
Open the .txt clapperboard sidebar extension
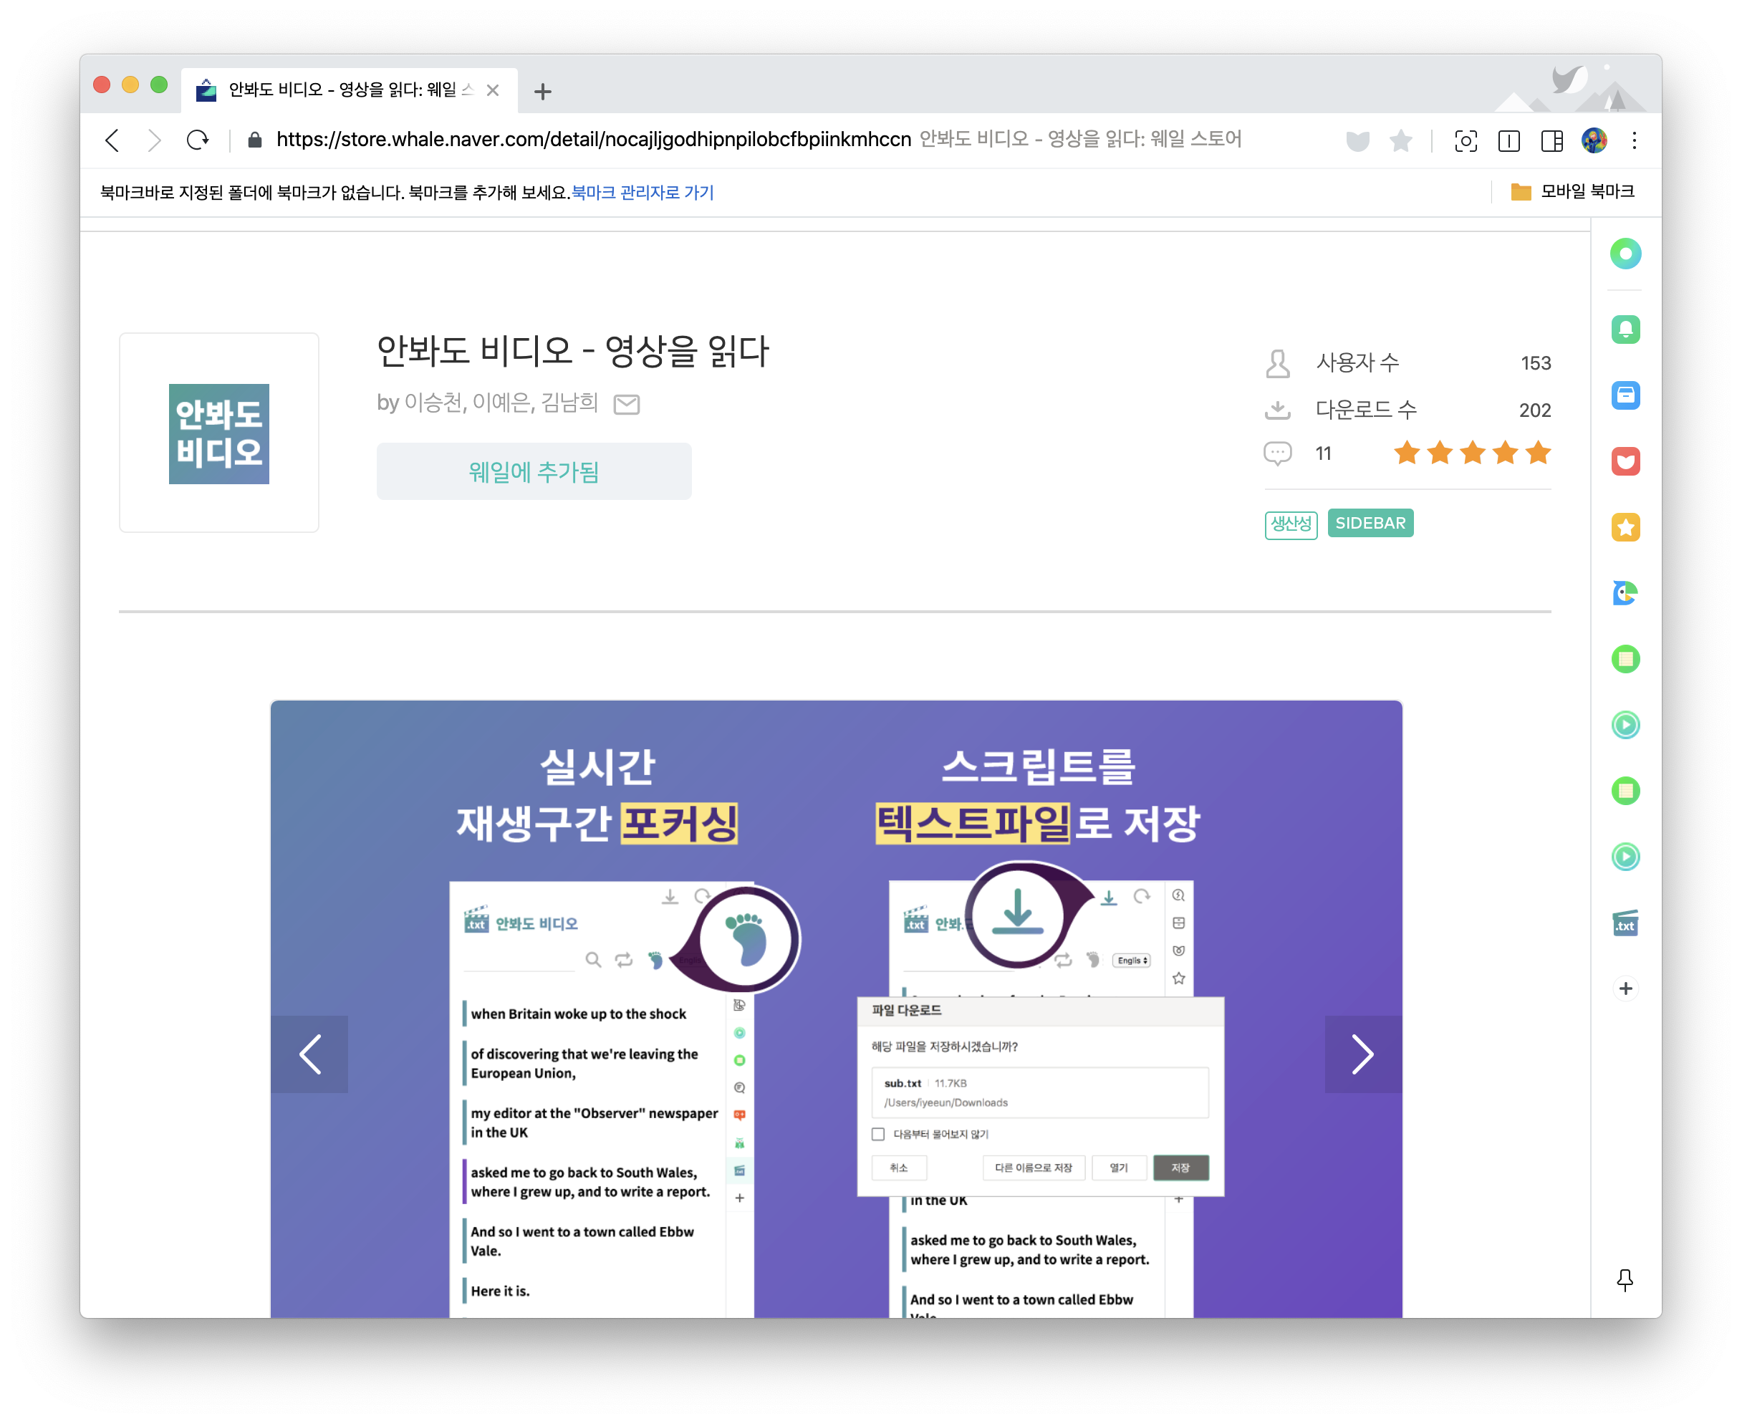click(1625, 923)
